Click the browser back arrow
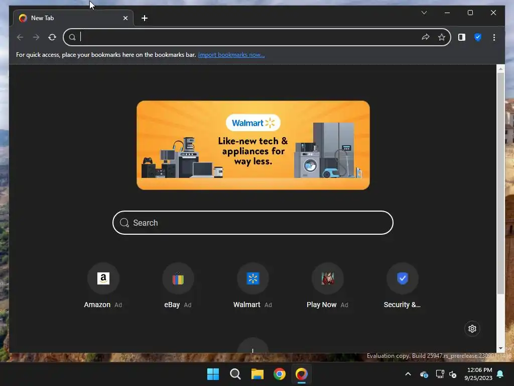 (x=20, y=37)
